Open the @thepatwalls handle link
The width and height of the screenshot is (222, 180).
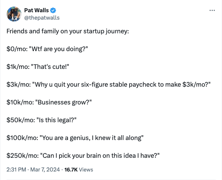(41, 17)
